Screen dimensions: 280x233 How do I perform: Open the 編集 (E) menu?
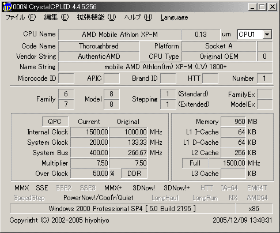[x=56, y=17]
